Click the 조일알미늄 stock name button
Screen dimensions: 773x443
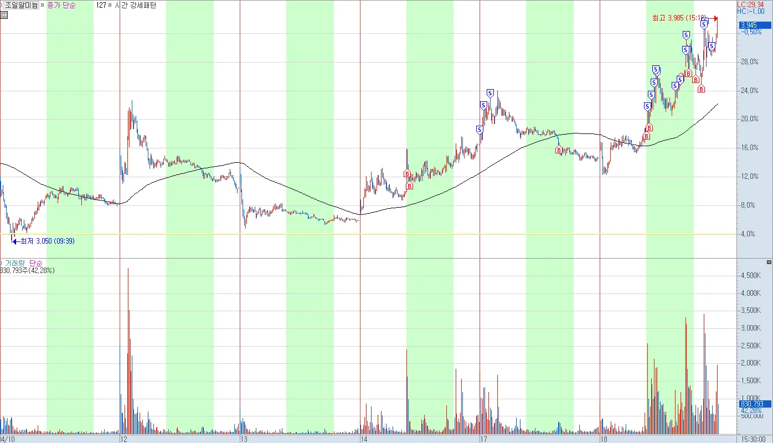pos(20,6)
